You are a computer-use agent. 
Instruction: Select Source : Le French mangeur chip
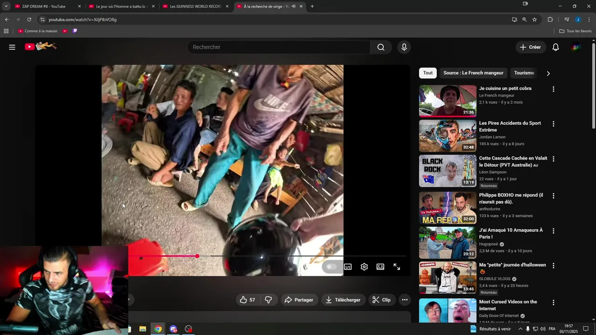point(473,73)
